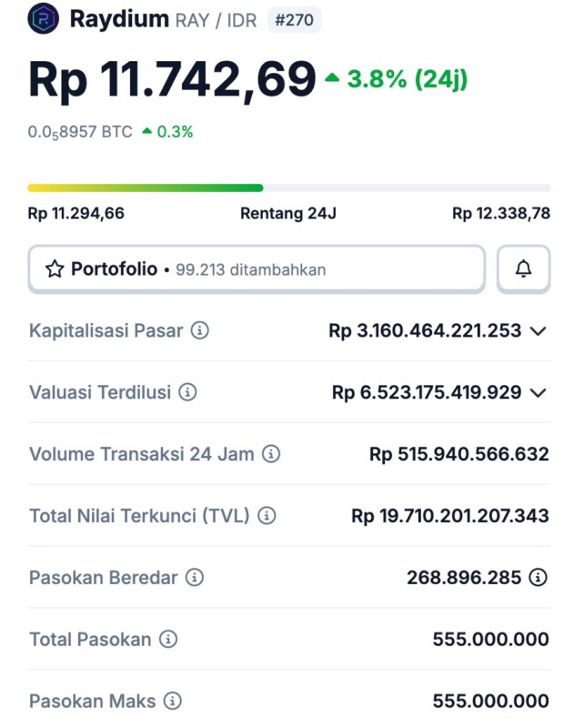The width and height of the screenshot is (574, 728).
Task: Click info icon next to Pasokan Beredar label
Action: click(195, 578)
